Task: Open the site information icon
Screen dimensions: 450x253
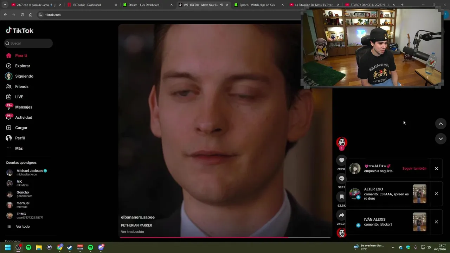Action: coord(41,15)
